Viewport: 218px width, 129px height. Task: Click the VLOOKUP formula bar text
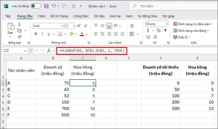click(x=92, y=51)
